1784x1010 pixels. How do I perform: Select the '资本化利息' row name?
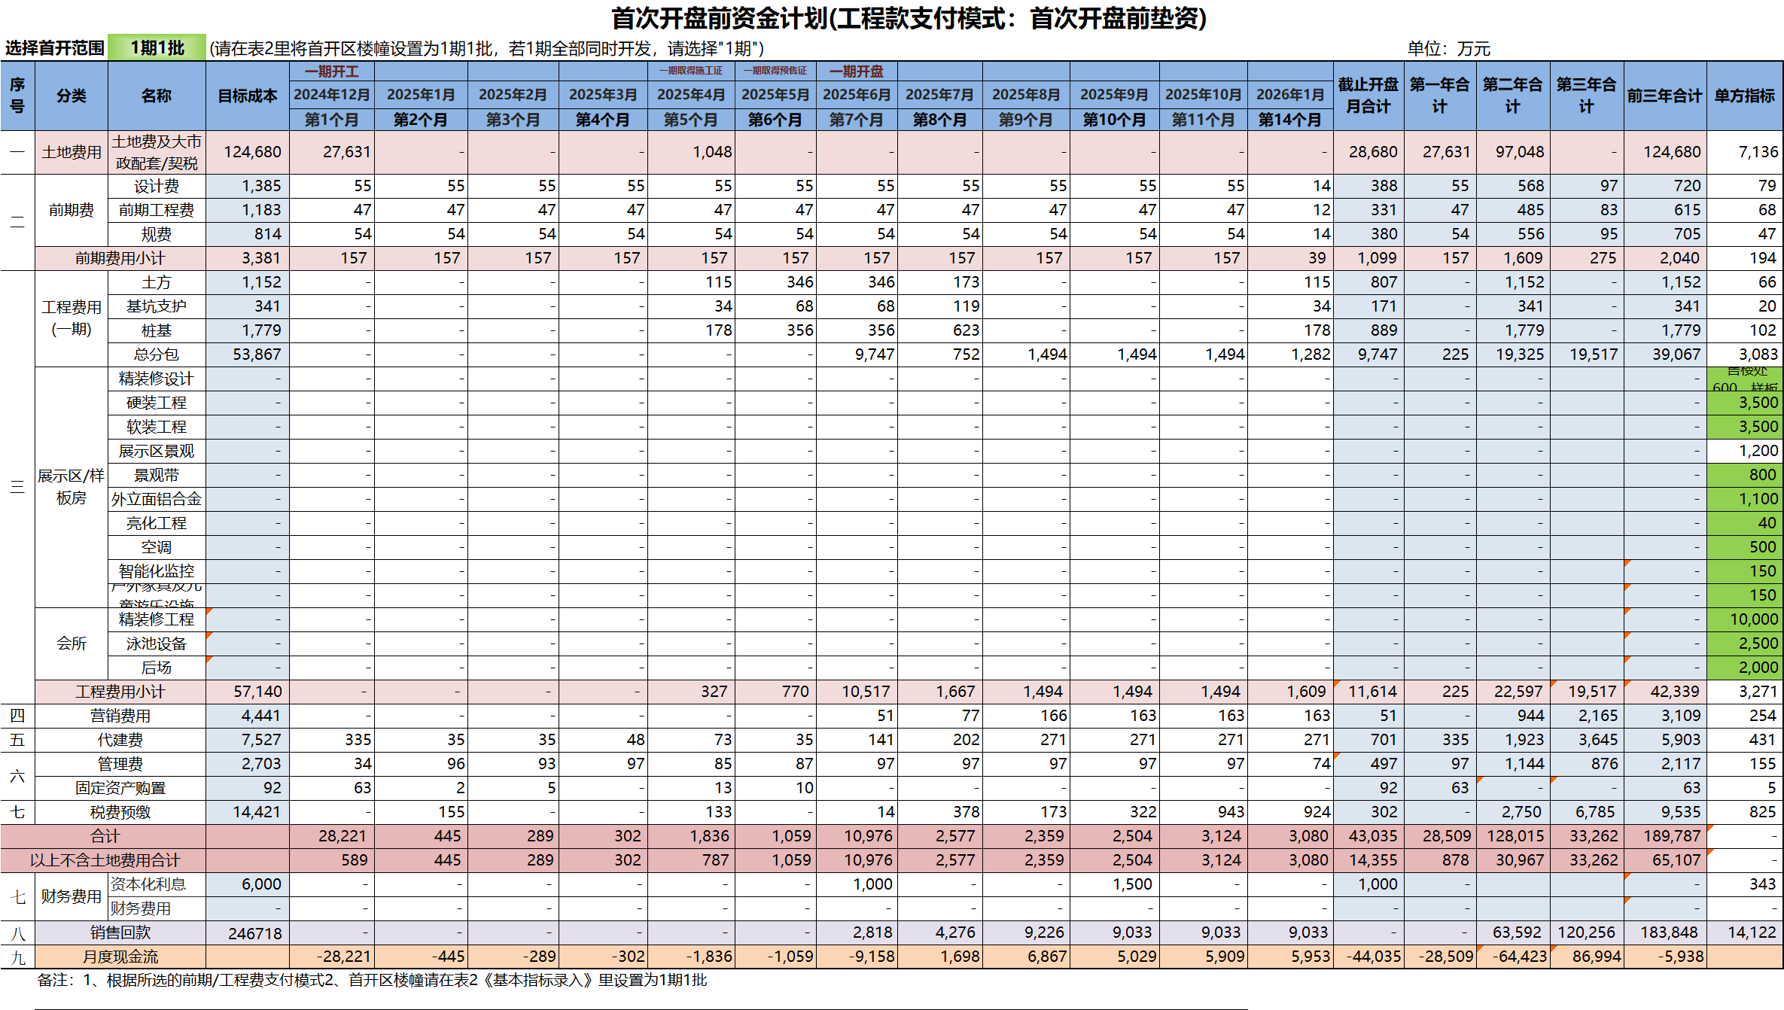pos(157,884)
